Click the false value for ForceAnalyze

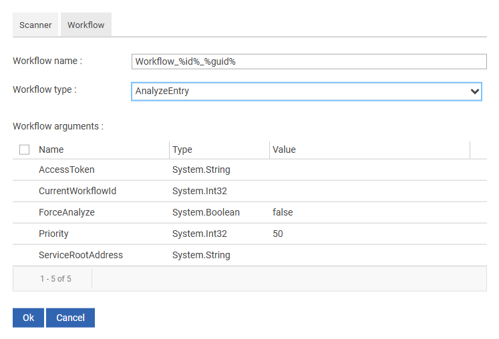(283, 212)
